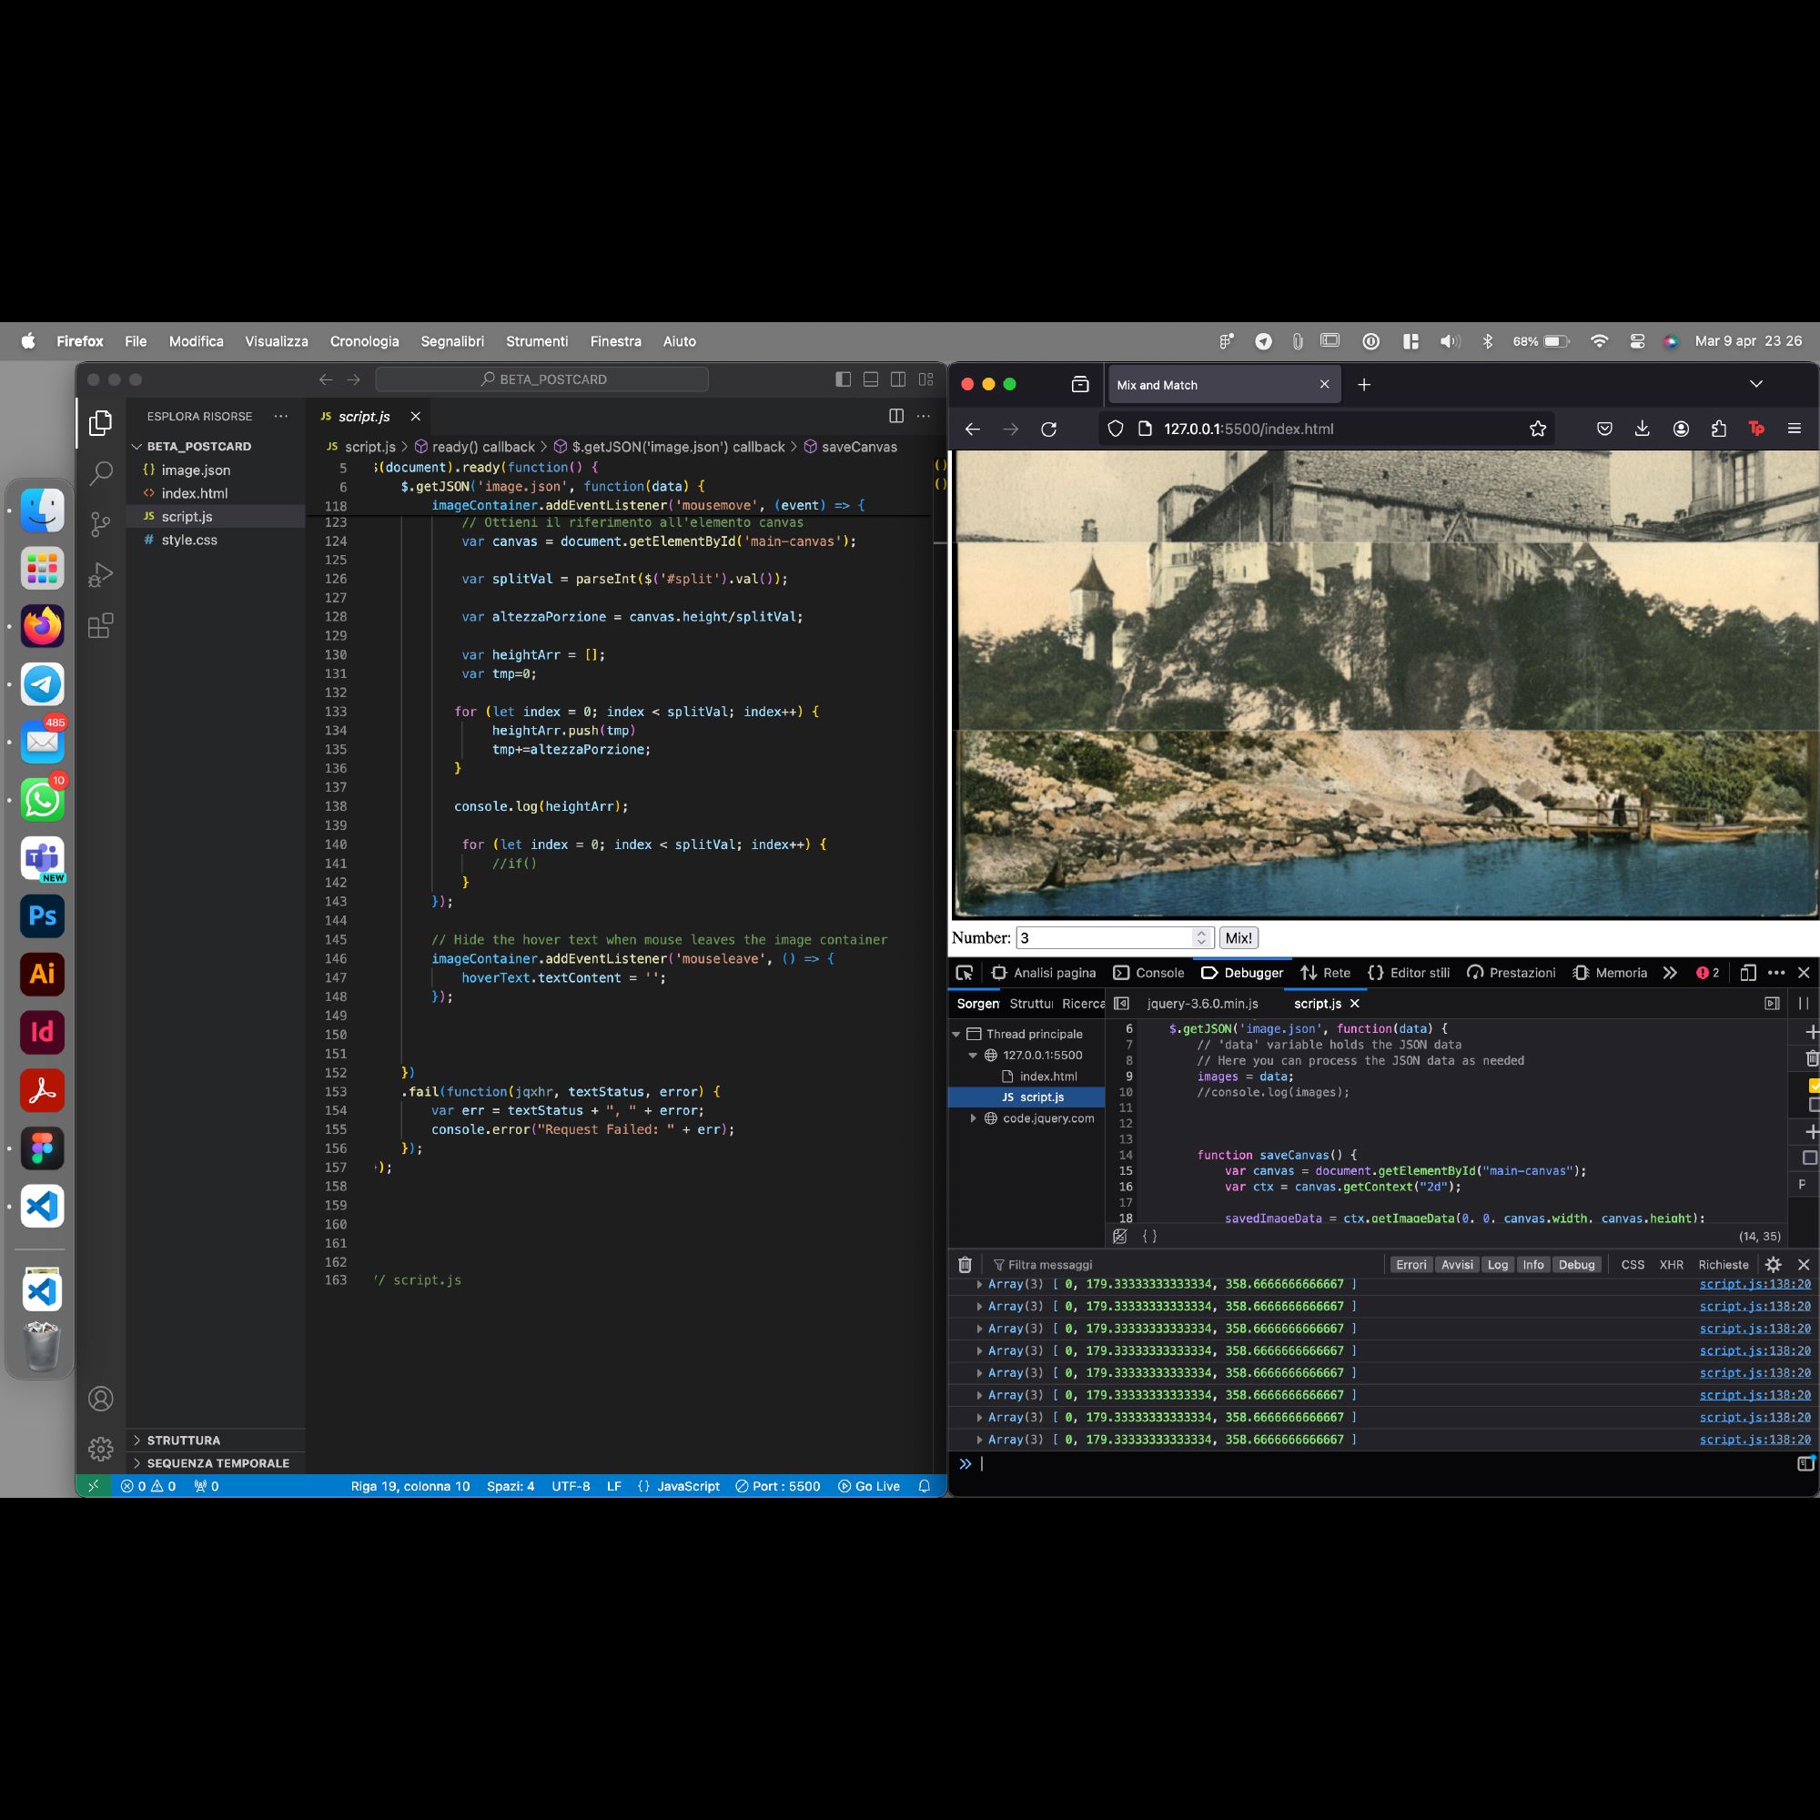Click the Filtra messaggi filter field
Screen dimensions: 1820x1820
[1187, 1265]
